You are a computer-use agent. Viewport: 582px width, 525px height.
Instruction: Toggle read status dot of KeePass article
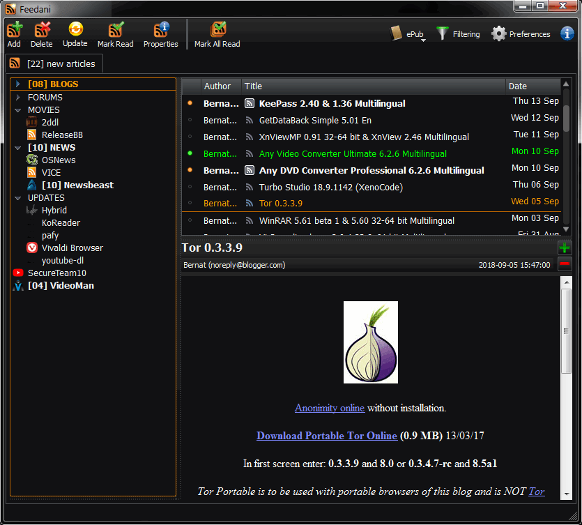click(190, 103)
